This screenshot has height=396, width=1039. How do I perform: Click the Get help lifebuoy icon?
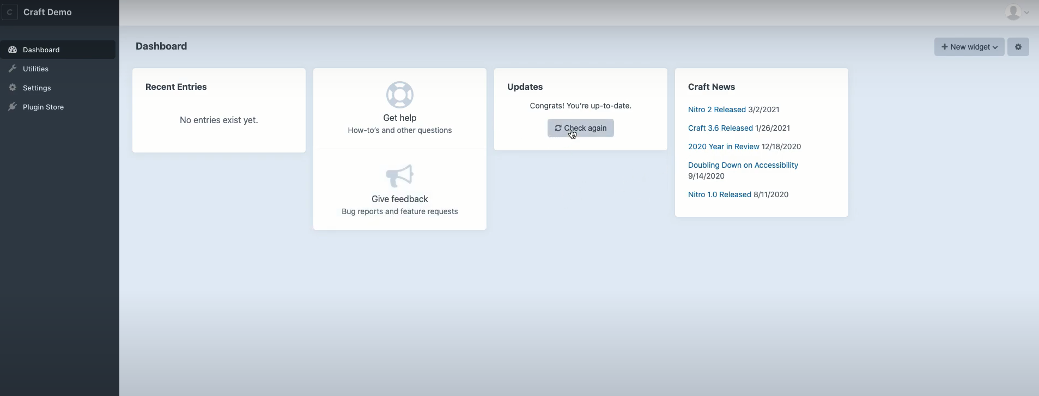[x=400, y=95]
